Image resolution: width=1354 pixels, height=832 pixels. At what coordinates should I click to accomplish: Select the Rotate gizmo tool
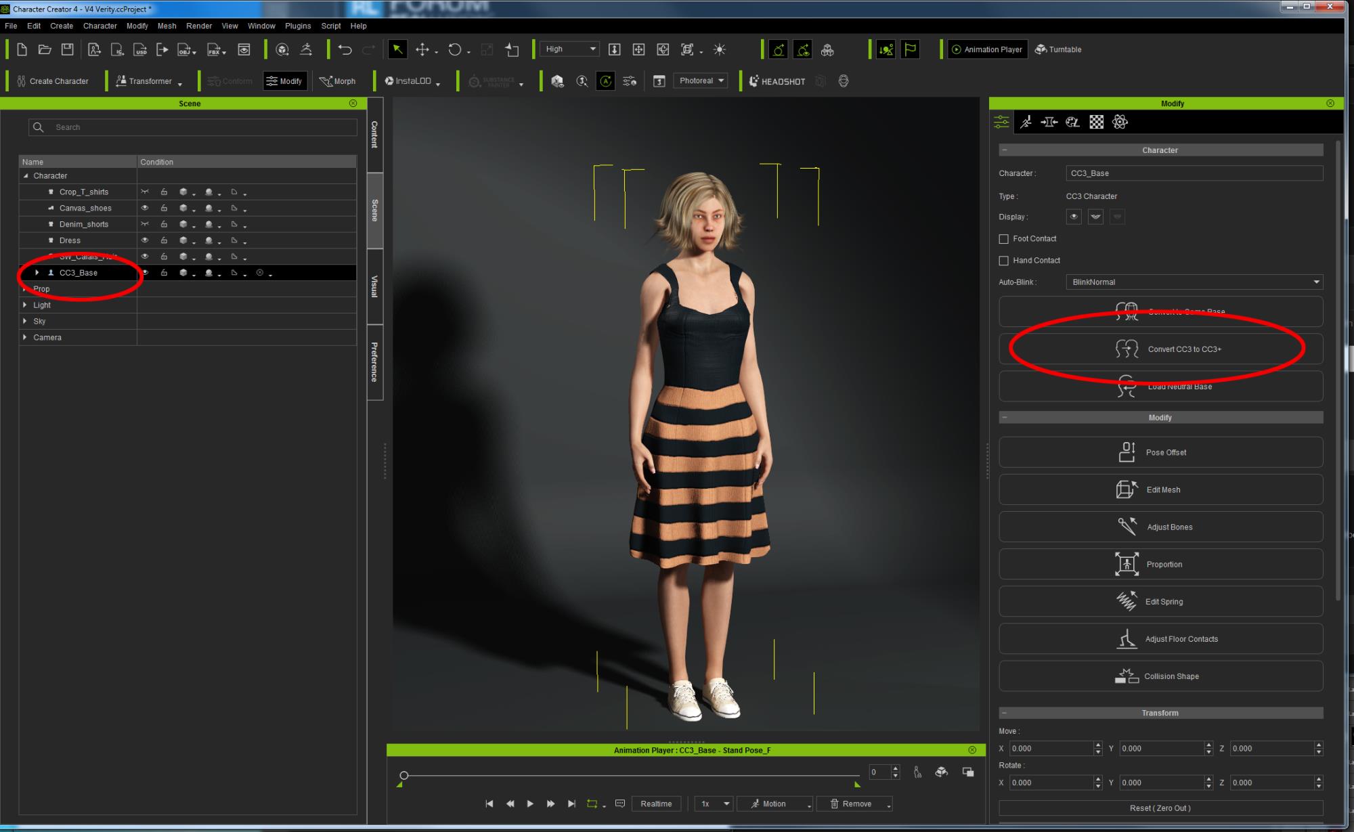(x=455, y=49)
